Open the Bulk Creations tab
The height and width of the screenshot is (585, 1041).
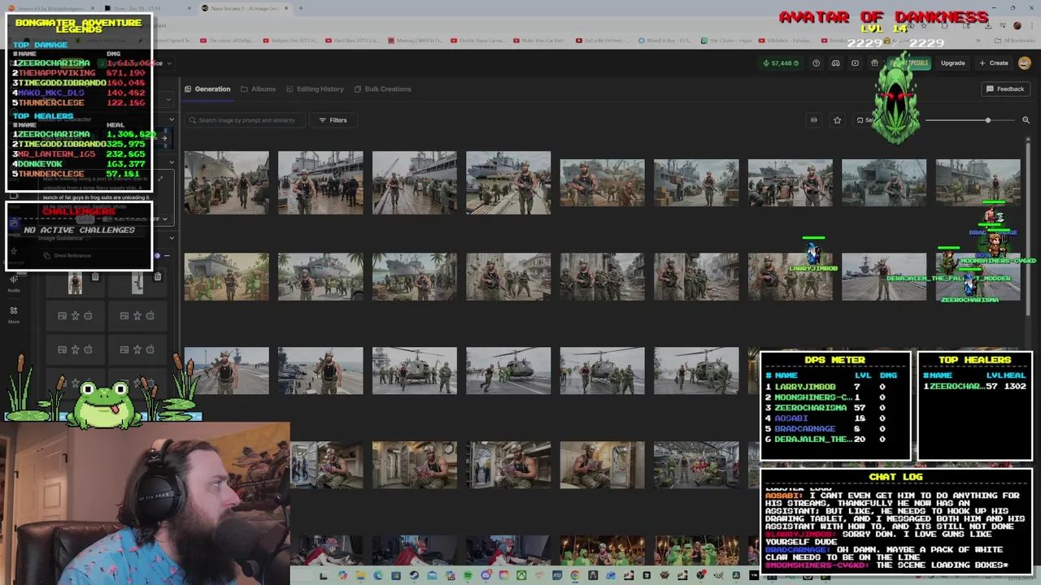[x=382, y=89]
